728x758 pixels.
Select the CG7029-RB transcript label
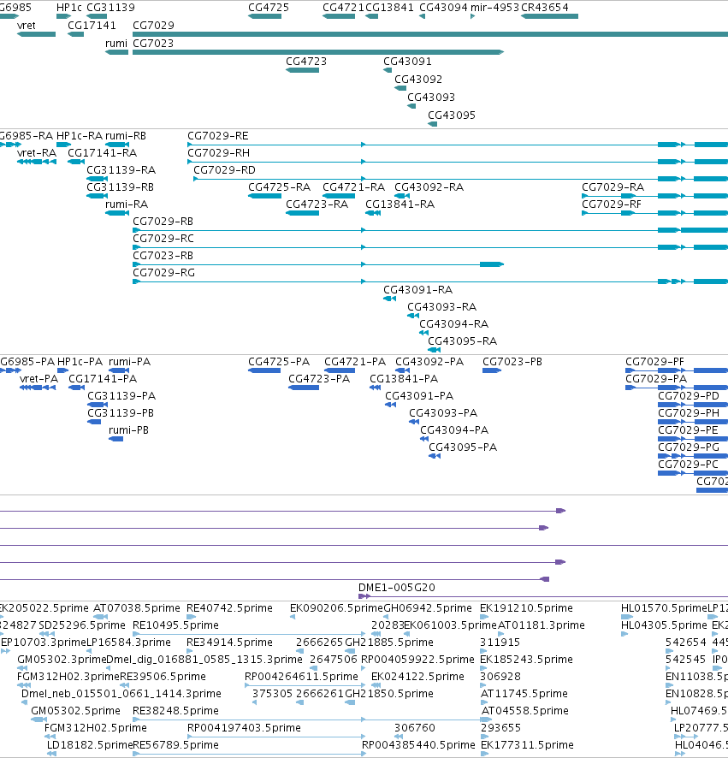pos(163,222)
